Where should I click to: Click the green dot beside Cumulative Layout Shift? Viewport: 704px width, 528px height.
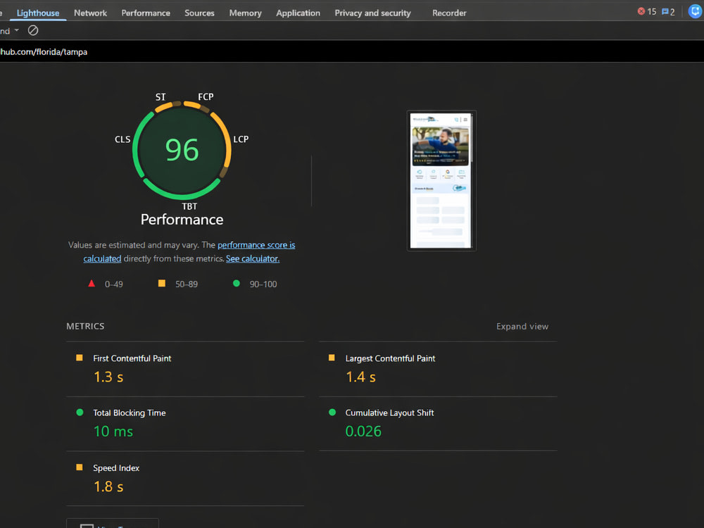(332, 412)
